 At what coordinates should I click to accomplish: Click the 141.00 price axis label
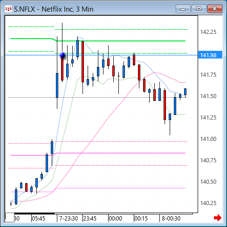tap(208, 139)
